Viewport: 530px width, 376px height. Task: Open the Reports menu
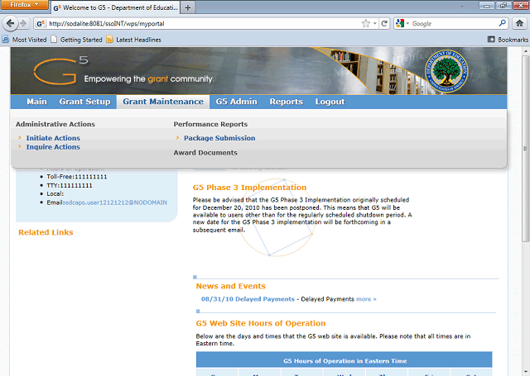click(x=287, y=102)
